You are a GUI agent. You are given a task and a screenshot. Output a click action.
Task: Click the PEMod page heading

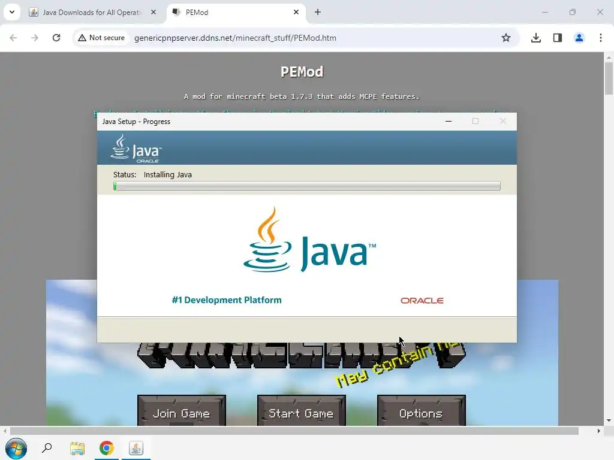pyautogui.click(x=302, y=72)
